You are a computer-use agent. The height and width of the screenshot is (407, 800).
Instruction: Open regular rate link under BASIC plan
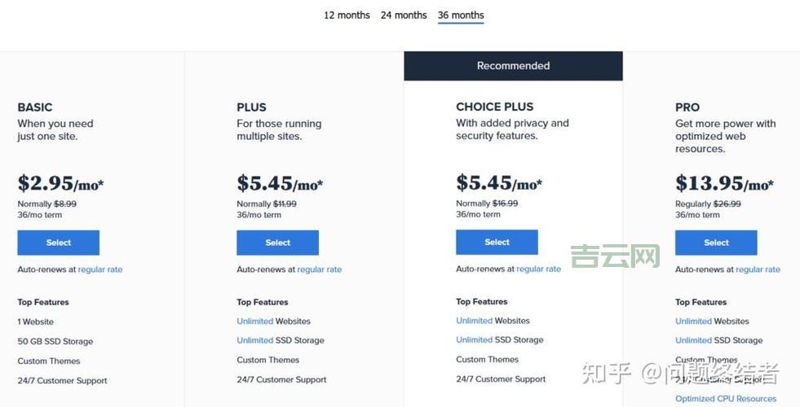pos(100,269)
